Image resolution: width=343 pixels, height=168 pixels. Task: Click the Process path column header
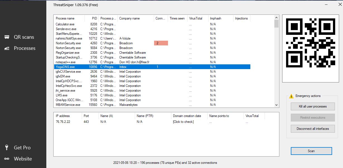click(108, 18)
